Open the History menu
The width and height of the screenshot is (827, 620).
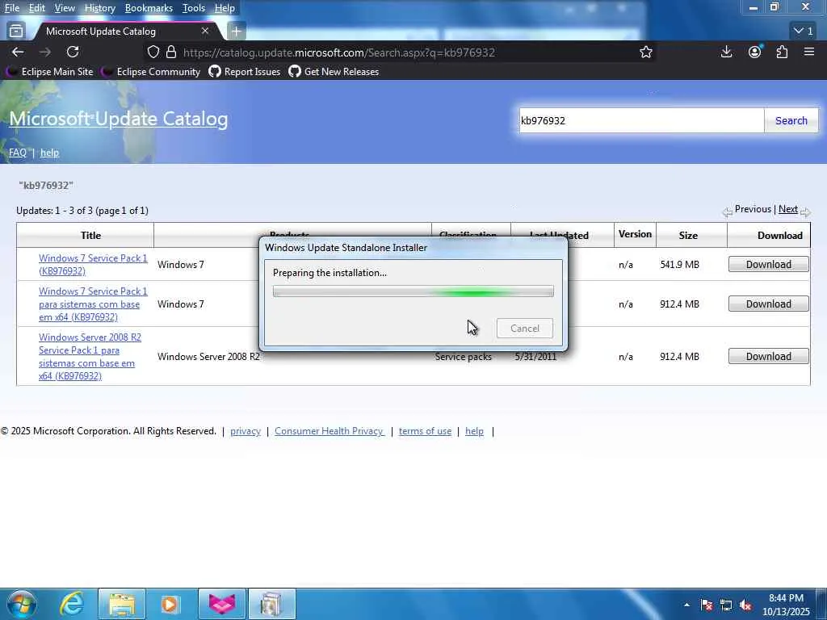pyautogui.click(x=99, y=8)
